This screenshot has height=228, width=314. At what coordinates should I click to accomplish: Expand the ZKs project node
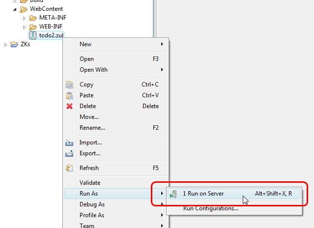click(x=6, y=45)
